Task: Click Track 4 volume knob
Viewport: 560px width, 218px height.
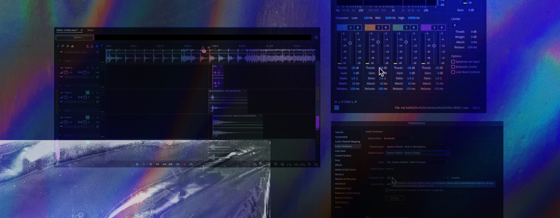Action: tap(66, 122)
